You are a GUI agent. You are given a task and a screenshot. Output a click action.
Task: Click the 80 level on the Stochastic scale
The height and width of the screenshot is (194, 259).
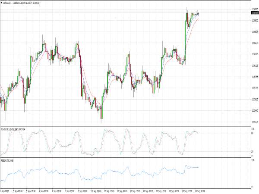(x=252, y=133)
